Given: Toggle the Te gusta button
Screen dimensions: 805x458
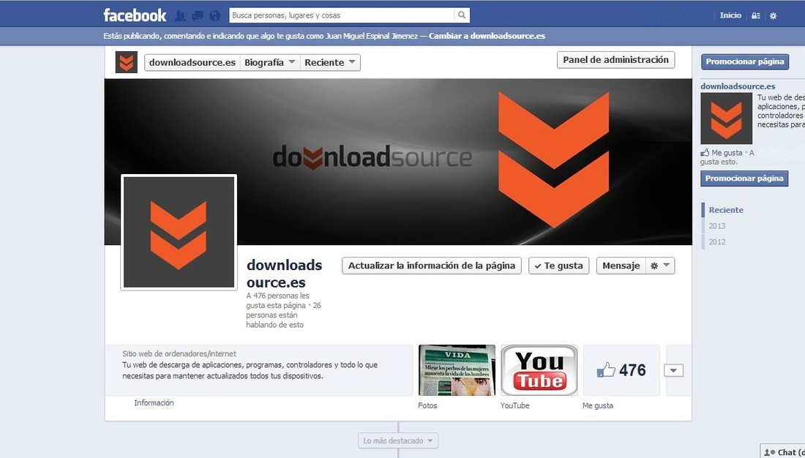Looking at the screenshot, I should coord(559,266).
